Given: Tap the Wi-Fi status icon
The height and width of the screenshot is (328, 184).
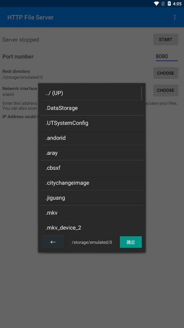Looking at the screenshot, I should (156, 3).
